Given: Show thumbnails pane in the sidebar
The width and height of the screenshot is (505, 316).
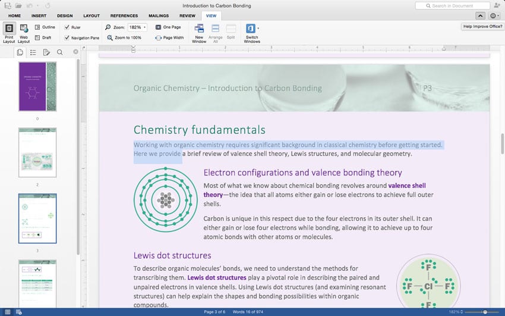Looking at the screenshot, I should click(20, 52).
